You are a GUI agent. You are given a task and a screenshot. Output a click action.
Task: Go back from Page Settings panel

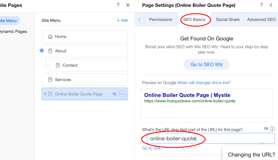271,5
